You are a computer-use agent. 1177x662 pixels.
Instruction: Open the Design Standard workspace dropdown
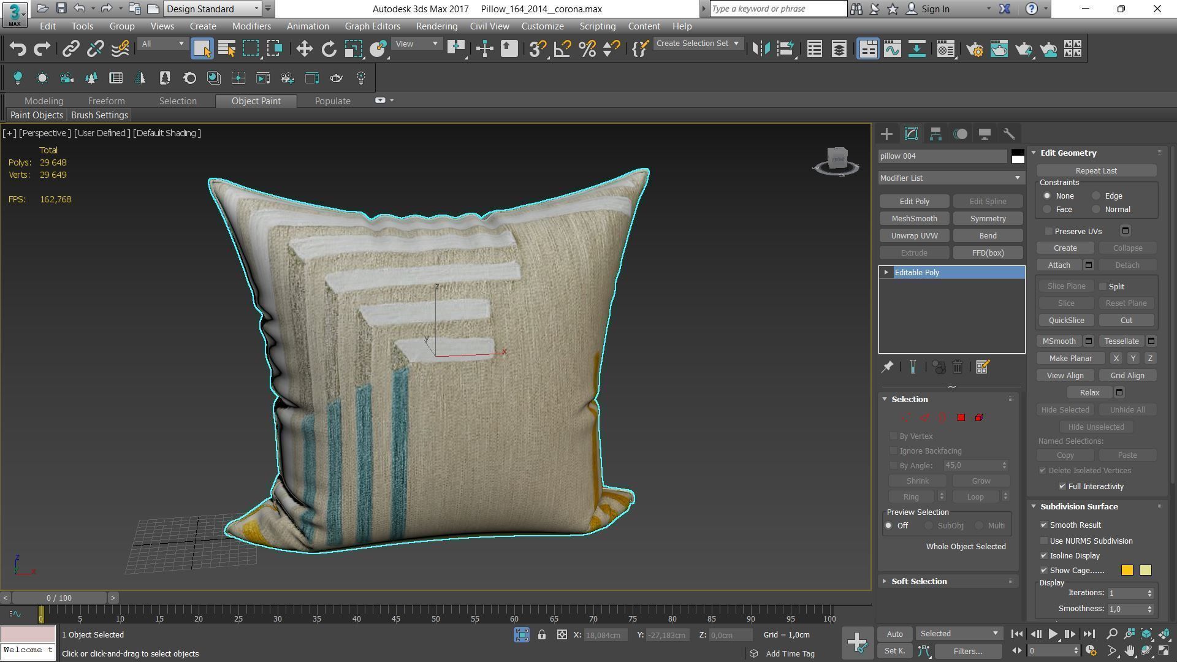(x=213, y=9)
